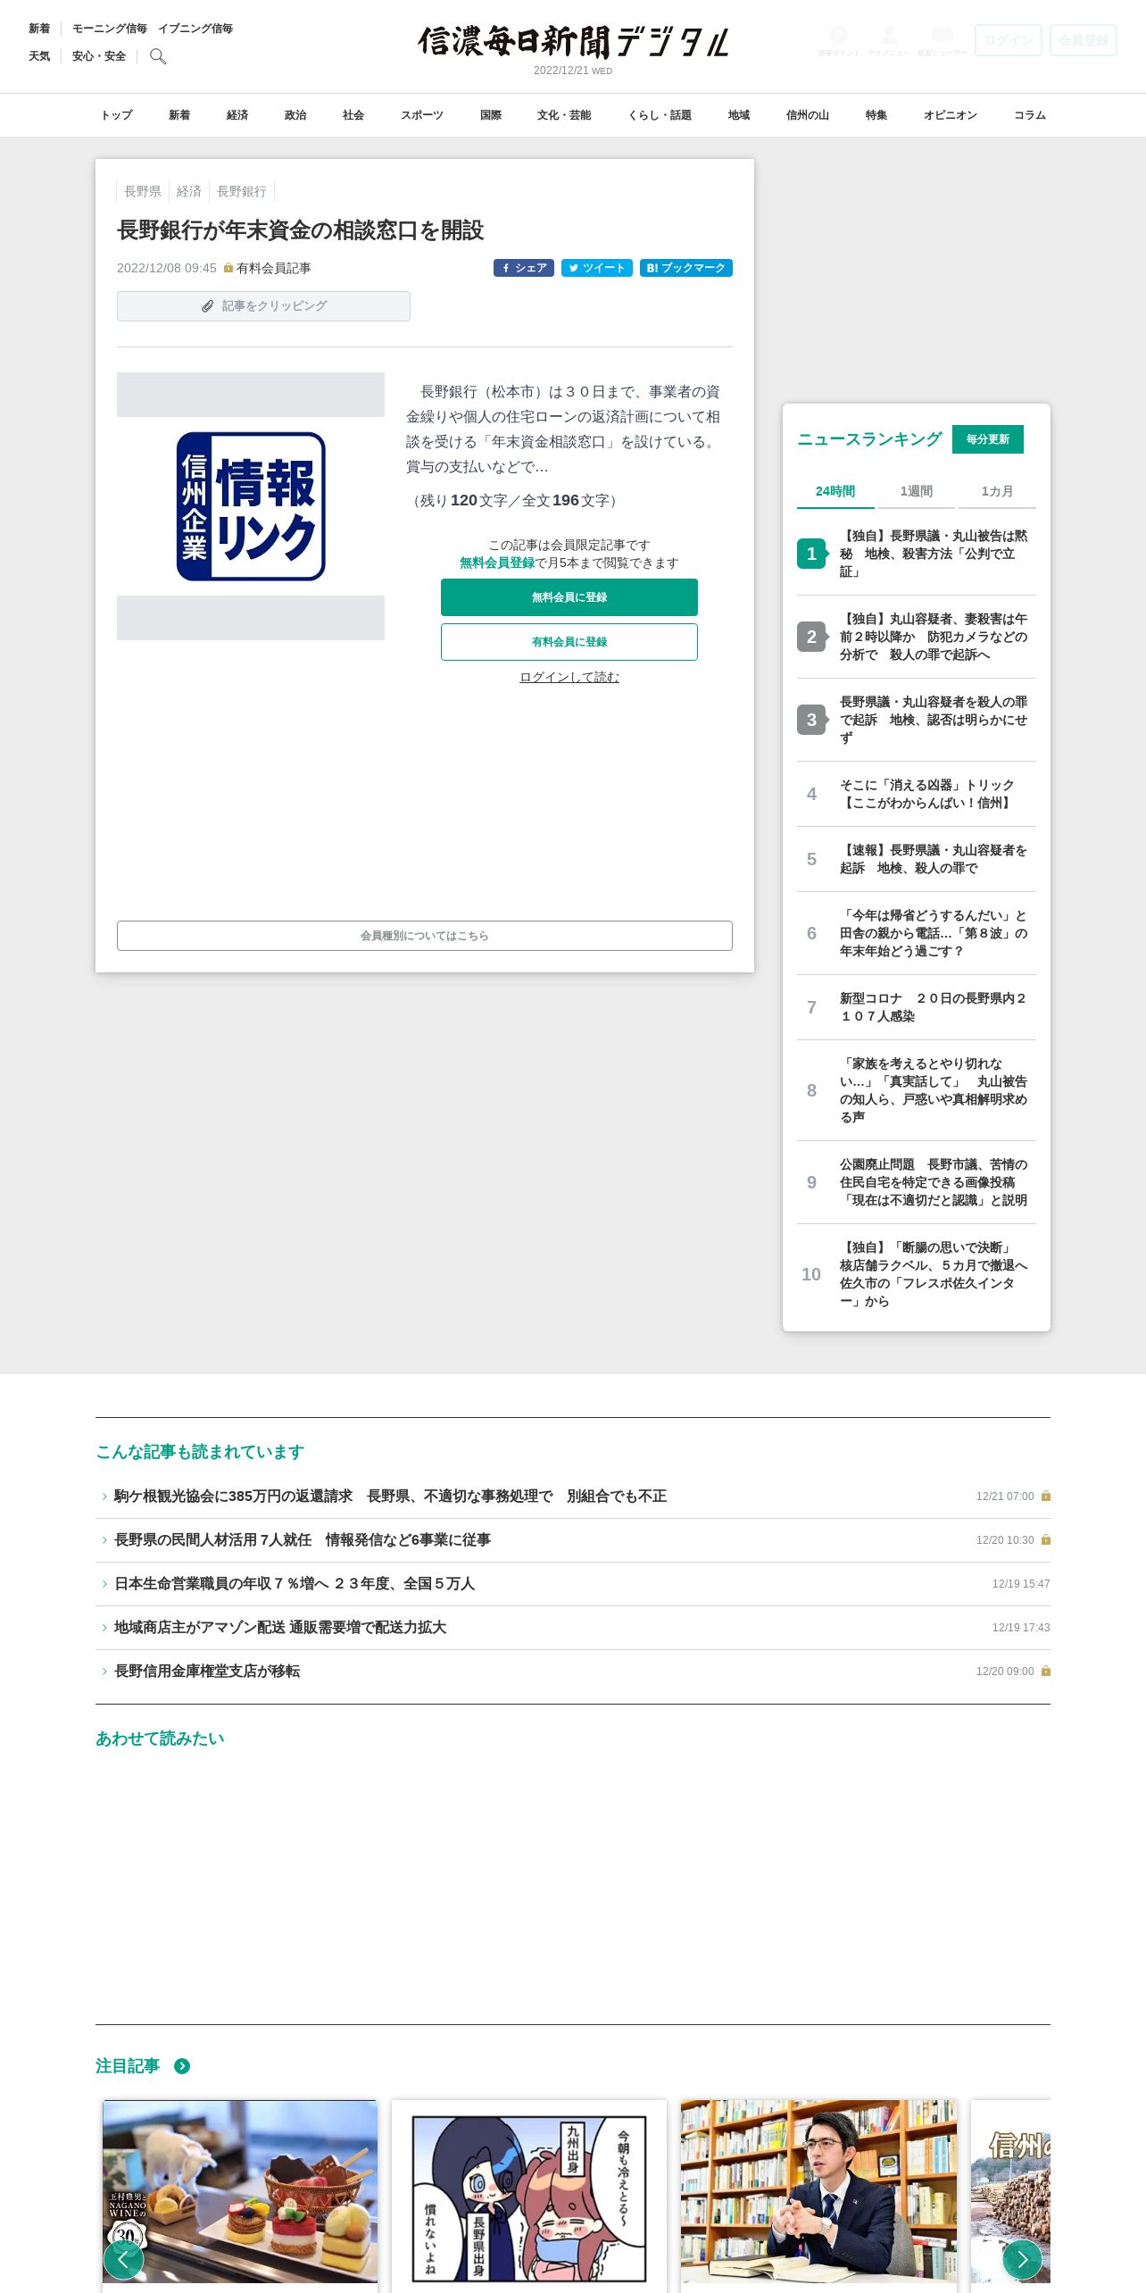Screen dimensions: 1146x2293
Task: Open the オピニオン navigation item
Action: tap(951, 115)
